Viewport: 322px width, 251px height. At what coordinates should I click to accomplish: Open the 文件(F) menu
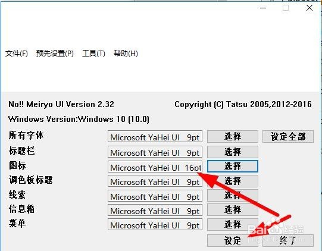[x=17, y=54]
